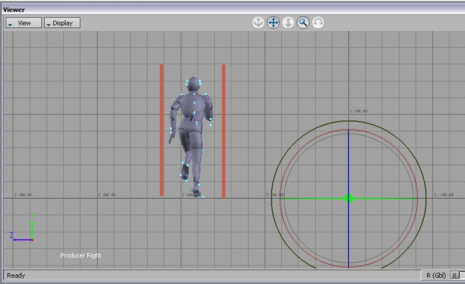Image resolution: width=465 pixels, height=284 pixels.
Task: Click the Viewer panel title
Action: point(15,10)
